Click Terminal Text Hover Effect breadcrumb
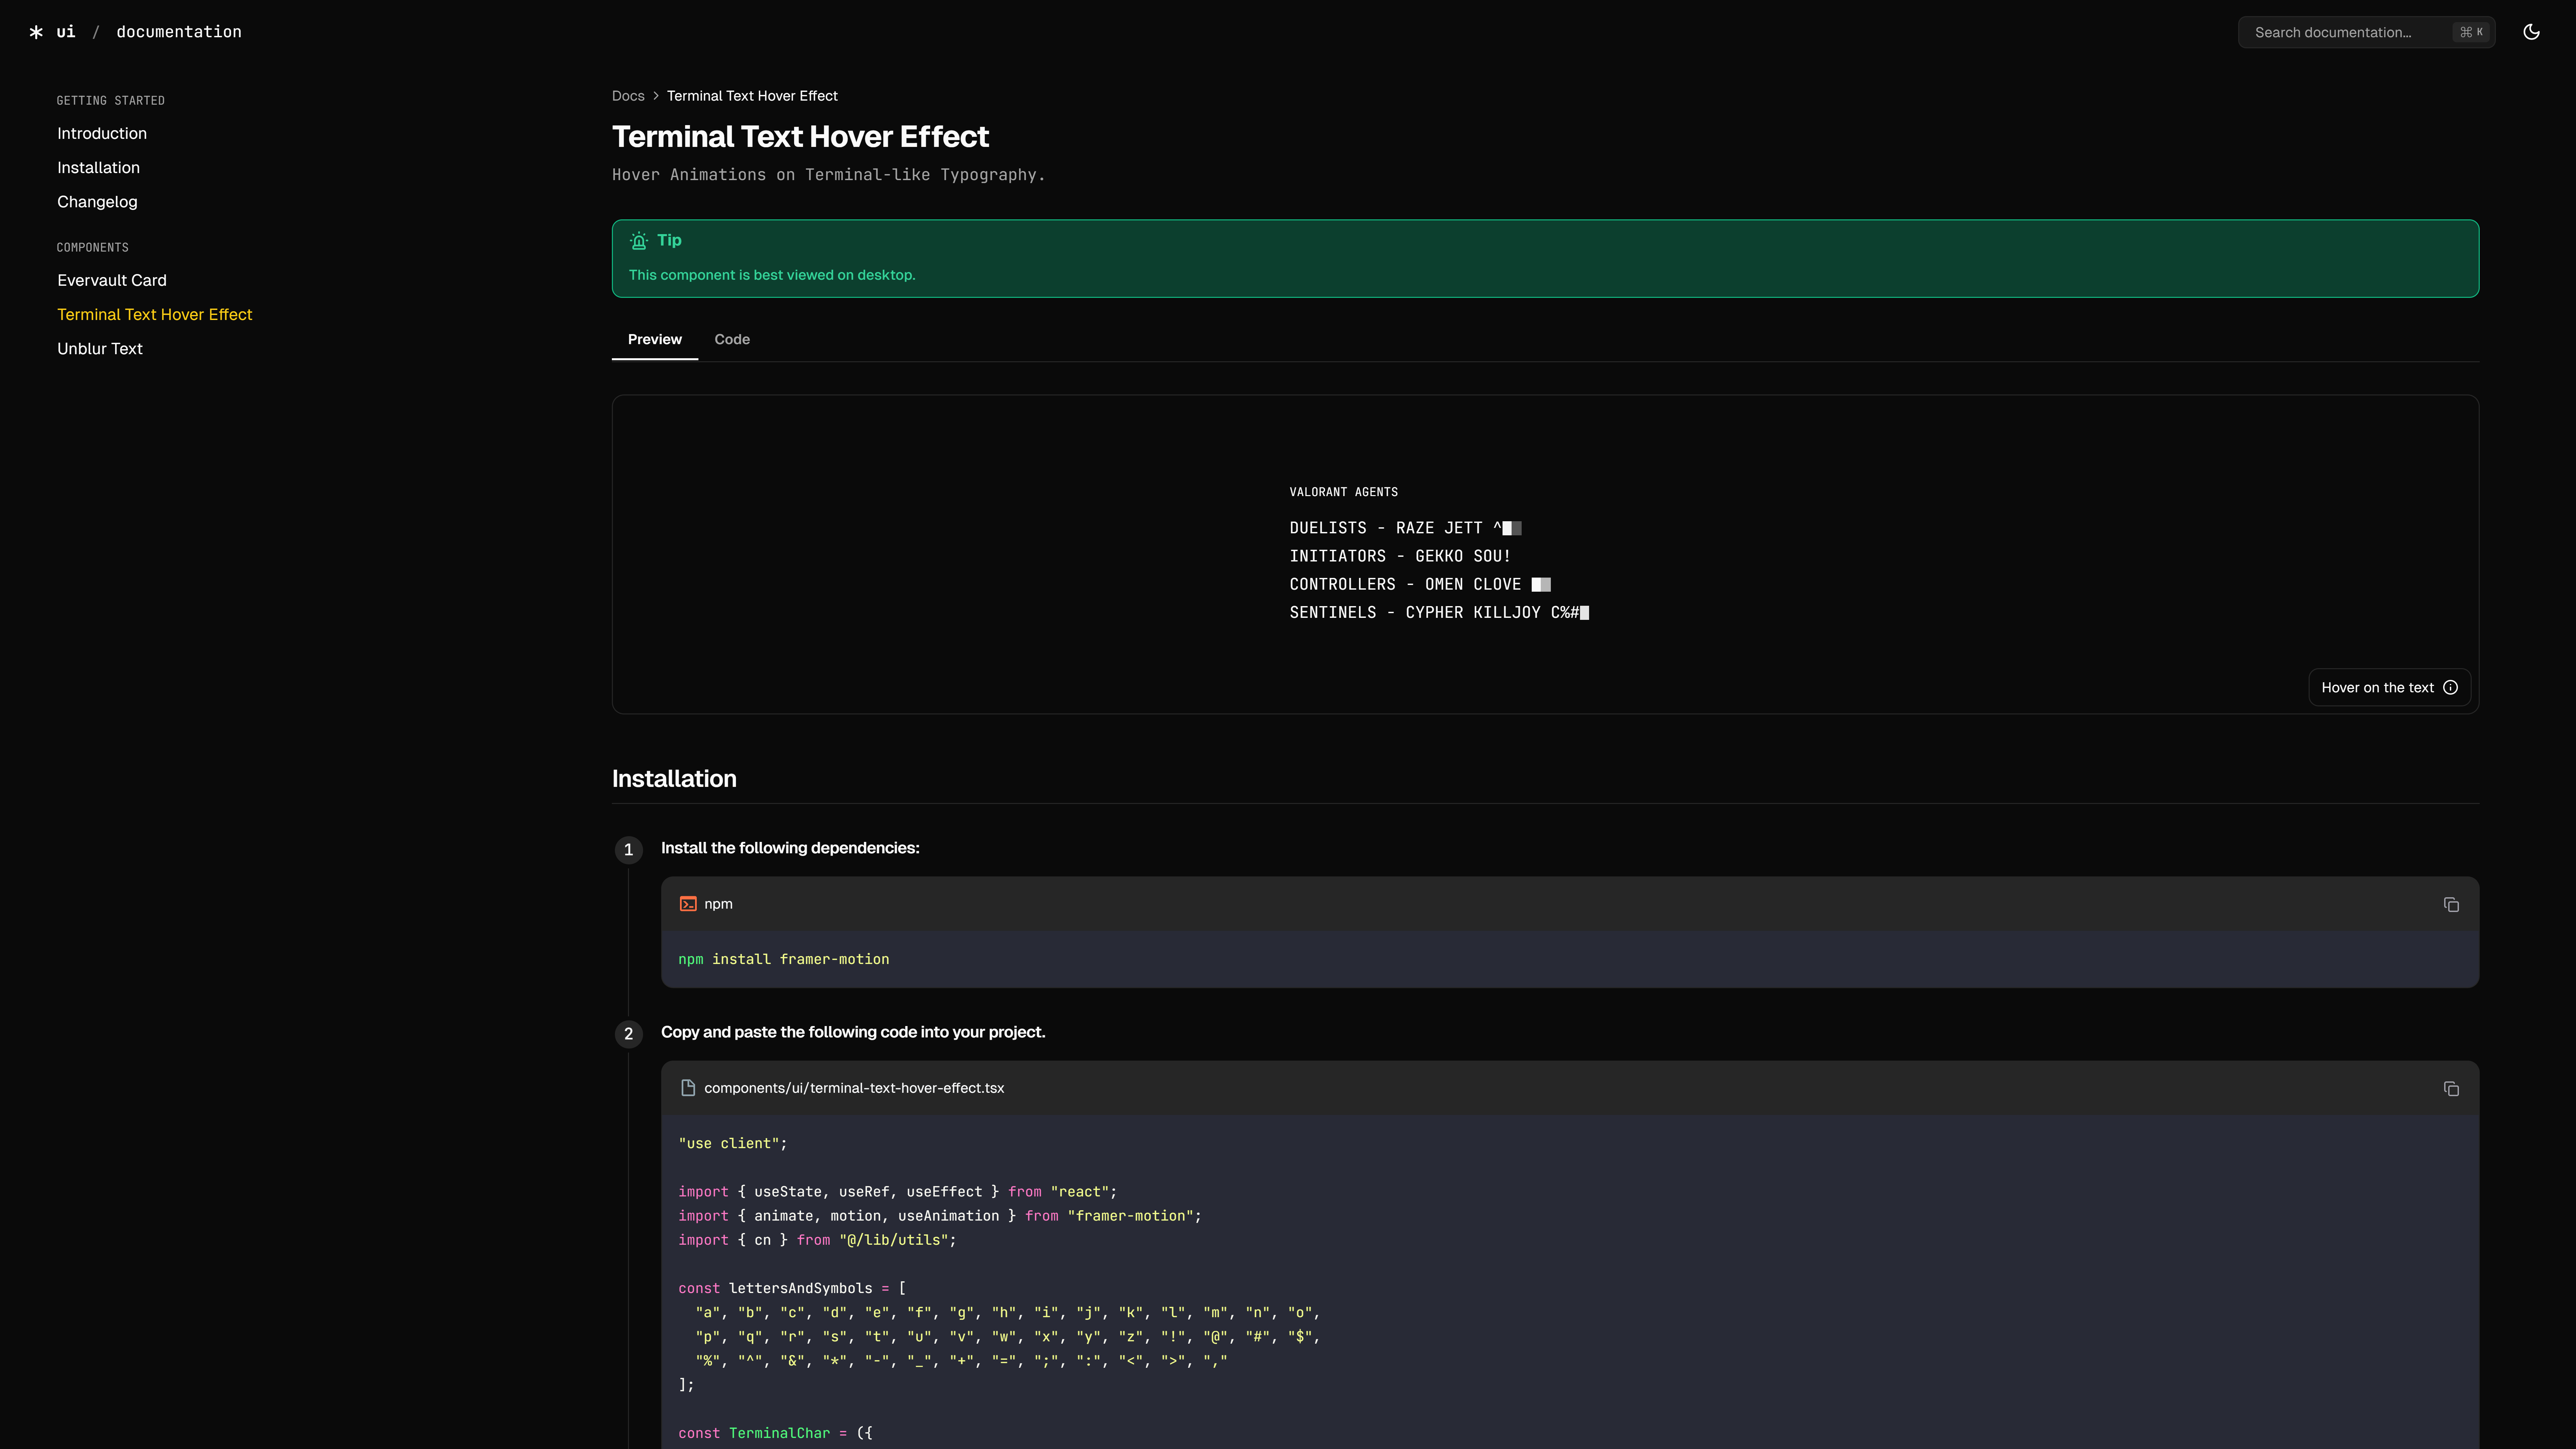 pos(752,96)
